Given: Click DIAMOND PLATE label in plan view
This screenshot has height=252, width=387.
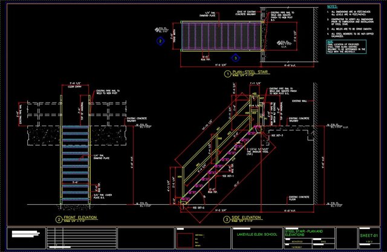Looking at the screenshot, I should click(207, 15).
